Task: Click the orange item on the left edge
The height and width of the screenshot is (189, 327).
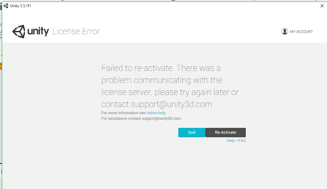Action: [x=1, y=66]
